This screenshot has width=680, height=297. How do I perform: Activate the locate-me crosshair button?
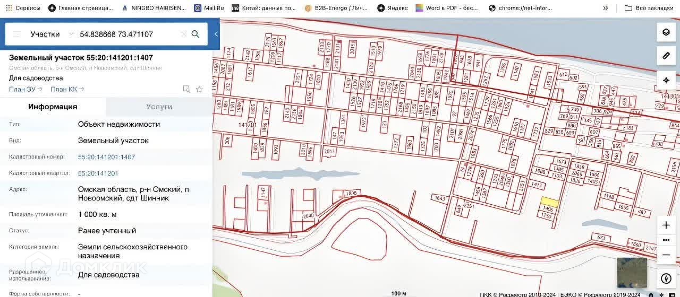click(x=666, y=80)
